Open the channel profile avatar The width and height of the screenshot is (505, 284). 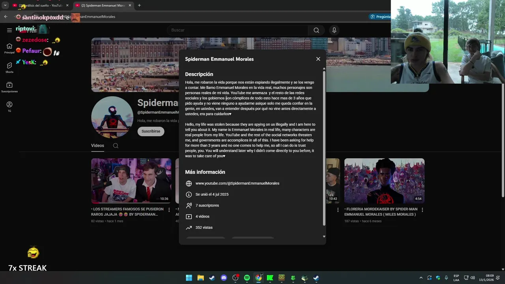point(112,117)
